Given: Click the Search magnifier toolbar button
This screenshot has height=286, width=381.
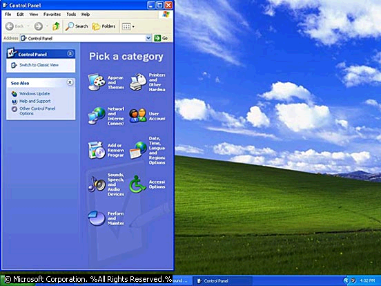Looking at the screenshot, I should click(77, 26).
